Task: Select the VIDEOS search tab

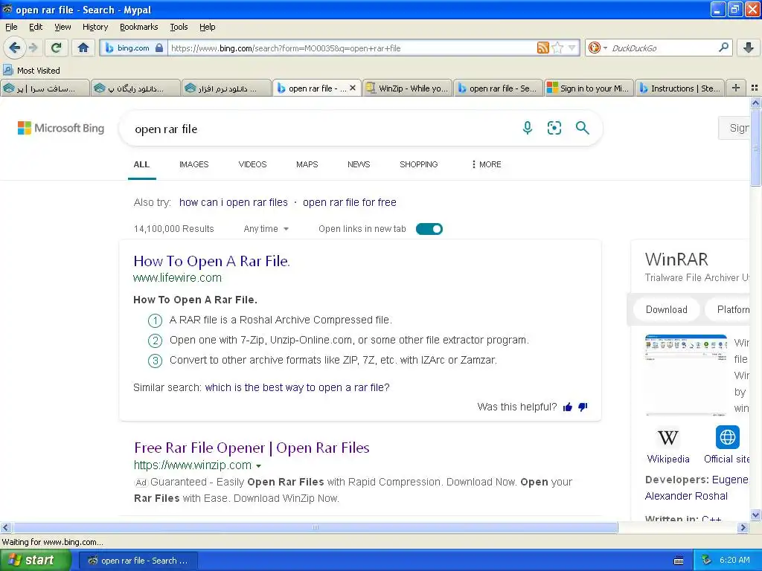Action: pyautogui.click(x=252, y=164)
